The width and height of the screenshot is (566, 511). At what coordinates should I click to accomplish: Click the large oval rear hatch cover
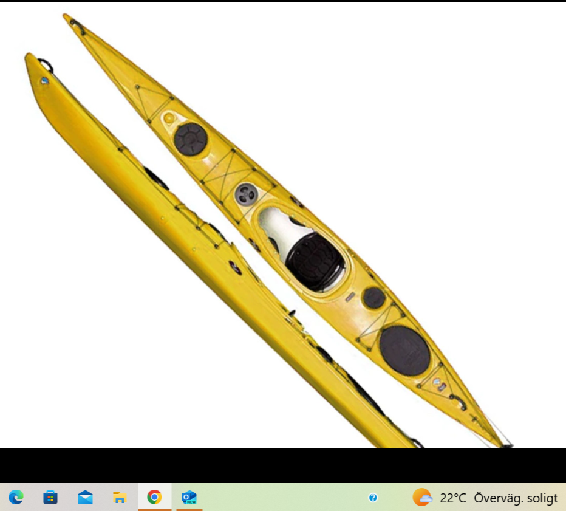click(x=404, y=351)
